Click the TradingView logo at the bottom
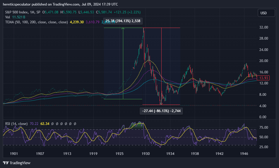Screen dimensions: 279x168 click(17, 163)
